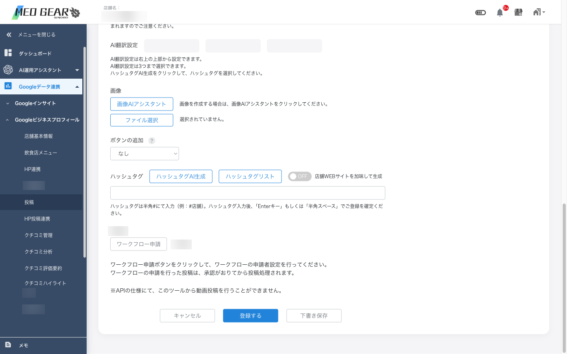567x354 pixels.
Task: Click the first AI翻訳設定 field
Action: click(172, 46)
